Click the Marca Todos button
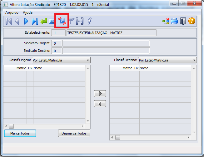The image size is (204, 157). point(20,133)
